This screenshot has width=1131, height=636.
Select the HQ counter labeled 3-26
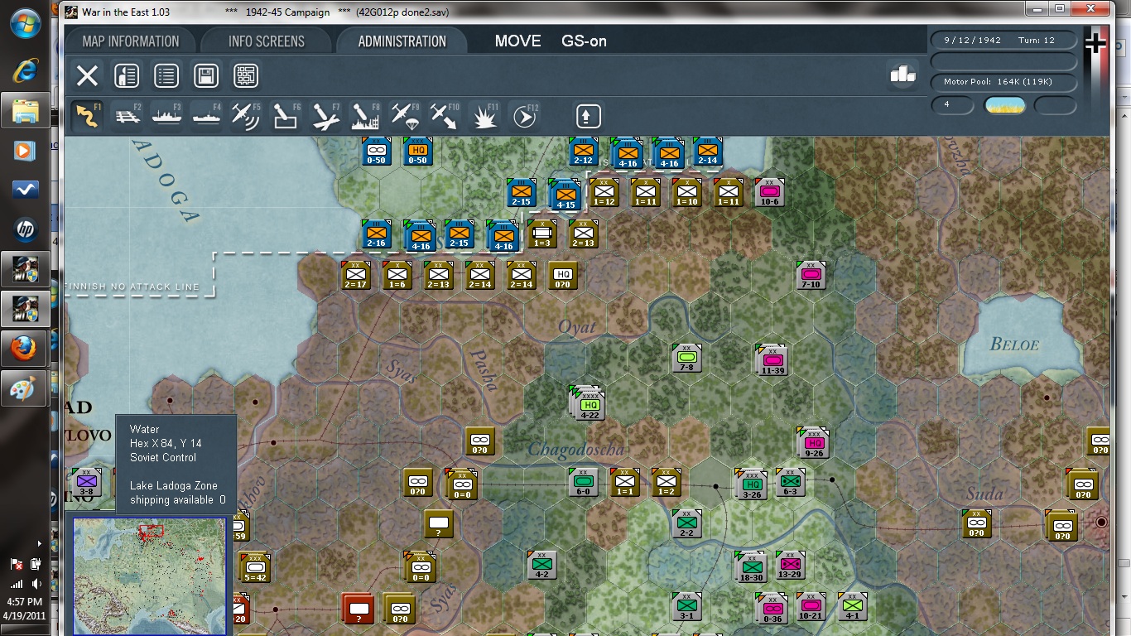click(752, 484)
